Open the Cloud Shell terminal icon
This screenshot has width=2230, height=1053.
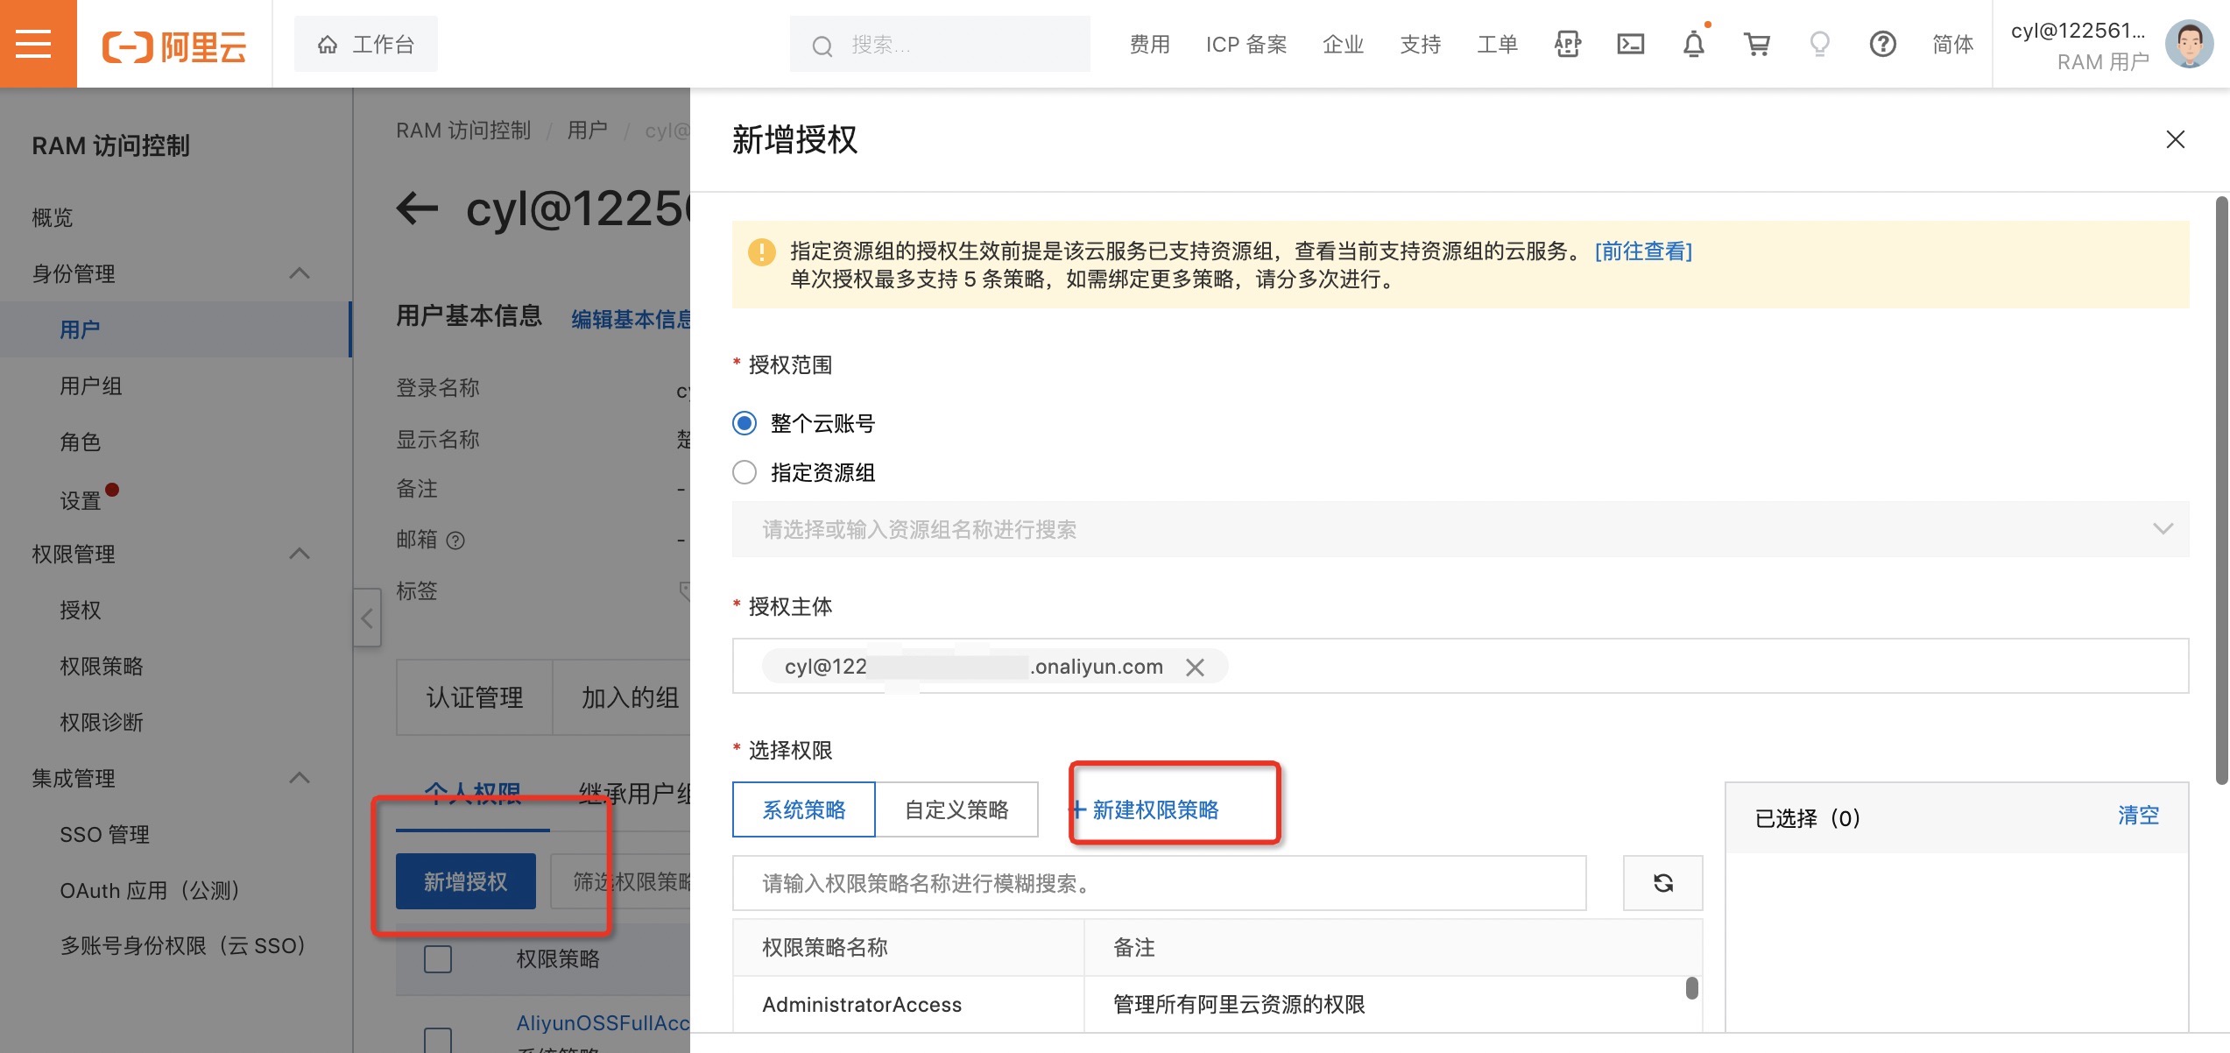point(1630,44)
